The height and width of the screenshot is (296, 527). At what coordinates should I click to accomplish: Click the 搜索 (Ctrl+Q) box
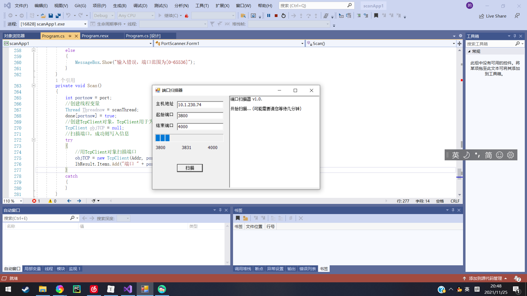316,5
